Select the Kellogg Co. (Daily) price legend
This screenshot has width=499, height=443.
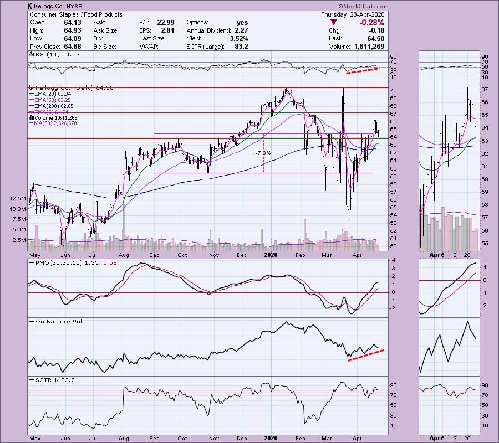(74, 87)
